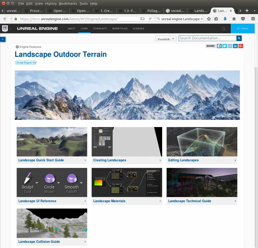Click the Search Documentation input field
This screenshot has height=248, width=258.
[207, 38]
